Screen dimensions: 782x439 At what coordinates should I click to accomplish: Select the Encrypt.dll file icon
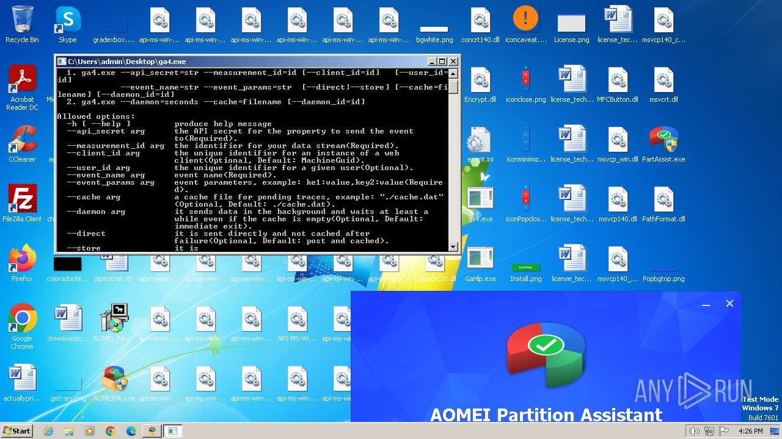coord(480,85)
